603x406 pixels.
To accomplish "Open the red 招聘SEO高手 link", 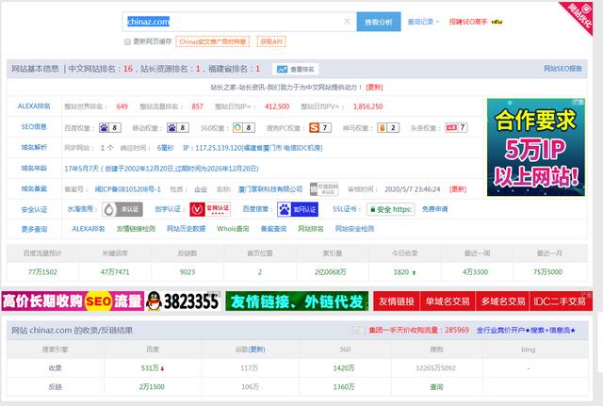I will coord(468,22).
